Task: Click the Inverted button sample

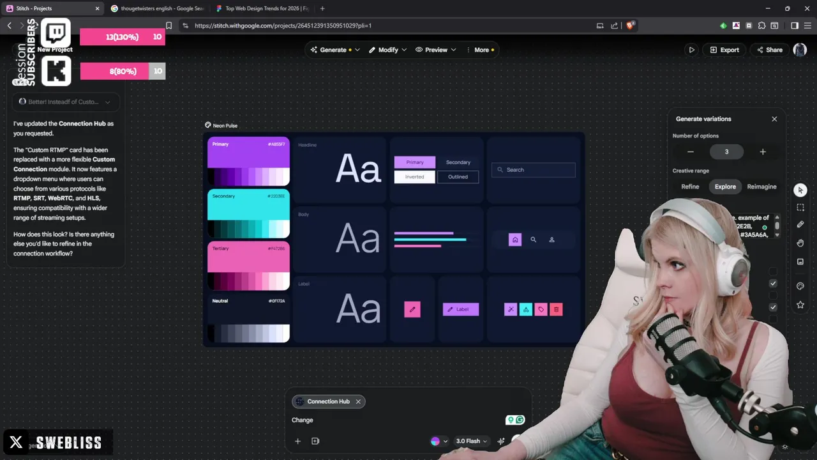Action: 415,177
